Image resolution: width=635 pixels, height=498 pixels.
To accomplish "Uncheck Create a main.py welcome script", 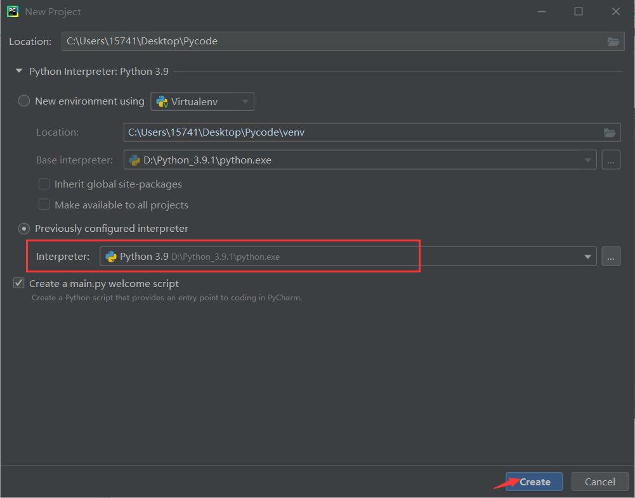I will tap(18, 283).
